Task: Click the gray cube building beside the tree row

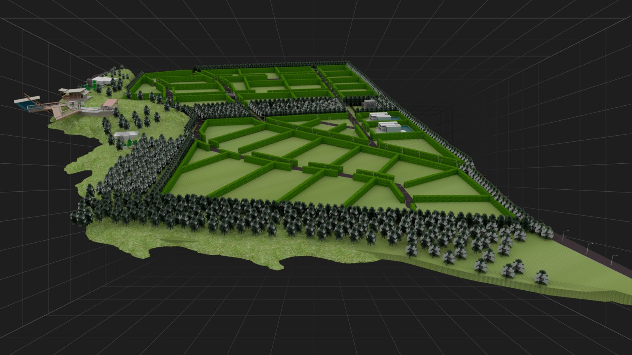Action: click(369, 104)
